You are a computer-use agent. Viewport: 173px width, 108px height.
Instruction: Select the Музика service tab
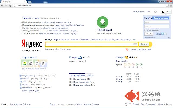(116, 40)
